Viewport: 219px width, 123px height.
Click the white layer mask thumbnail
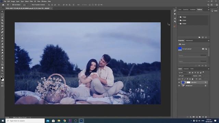189,82
